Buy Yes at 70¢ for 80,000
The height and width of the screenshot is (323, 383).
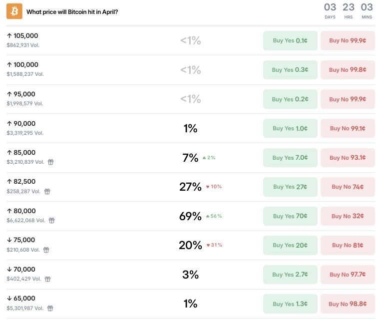(x=290, y=216)
